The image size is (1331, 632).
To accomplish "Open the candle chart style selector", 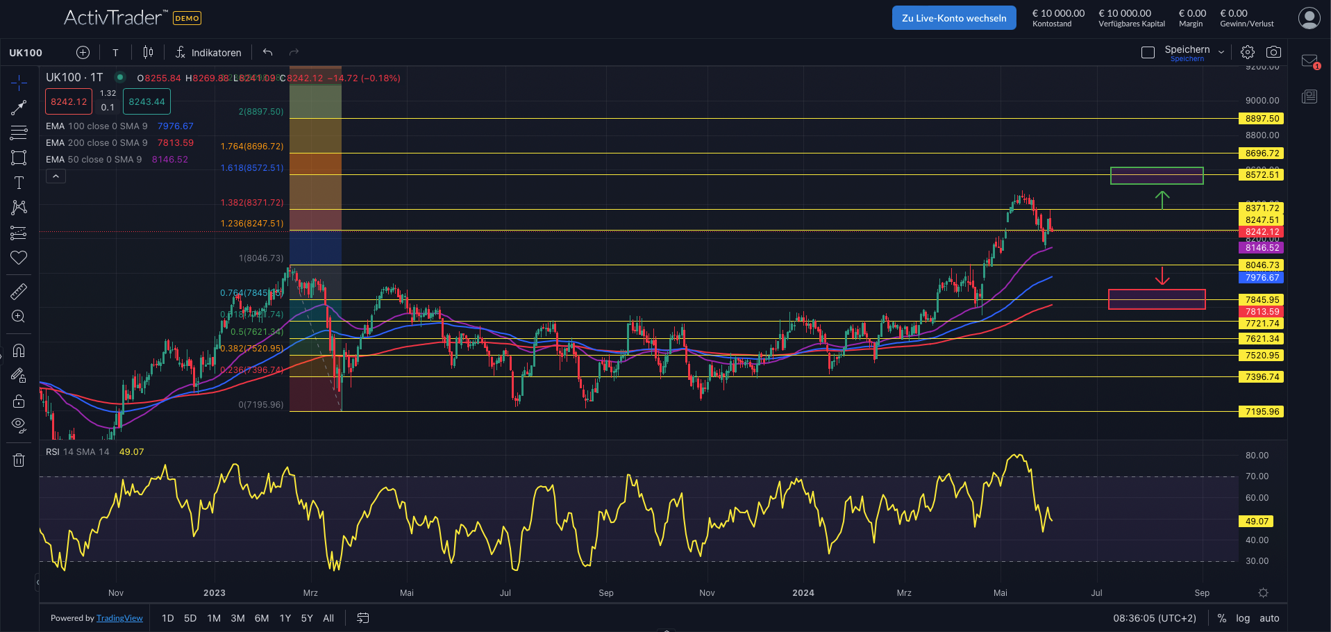I will [x=147, y=51].
